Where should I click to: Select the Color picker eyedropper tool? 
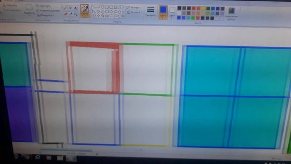(71, 14)
